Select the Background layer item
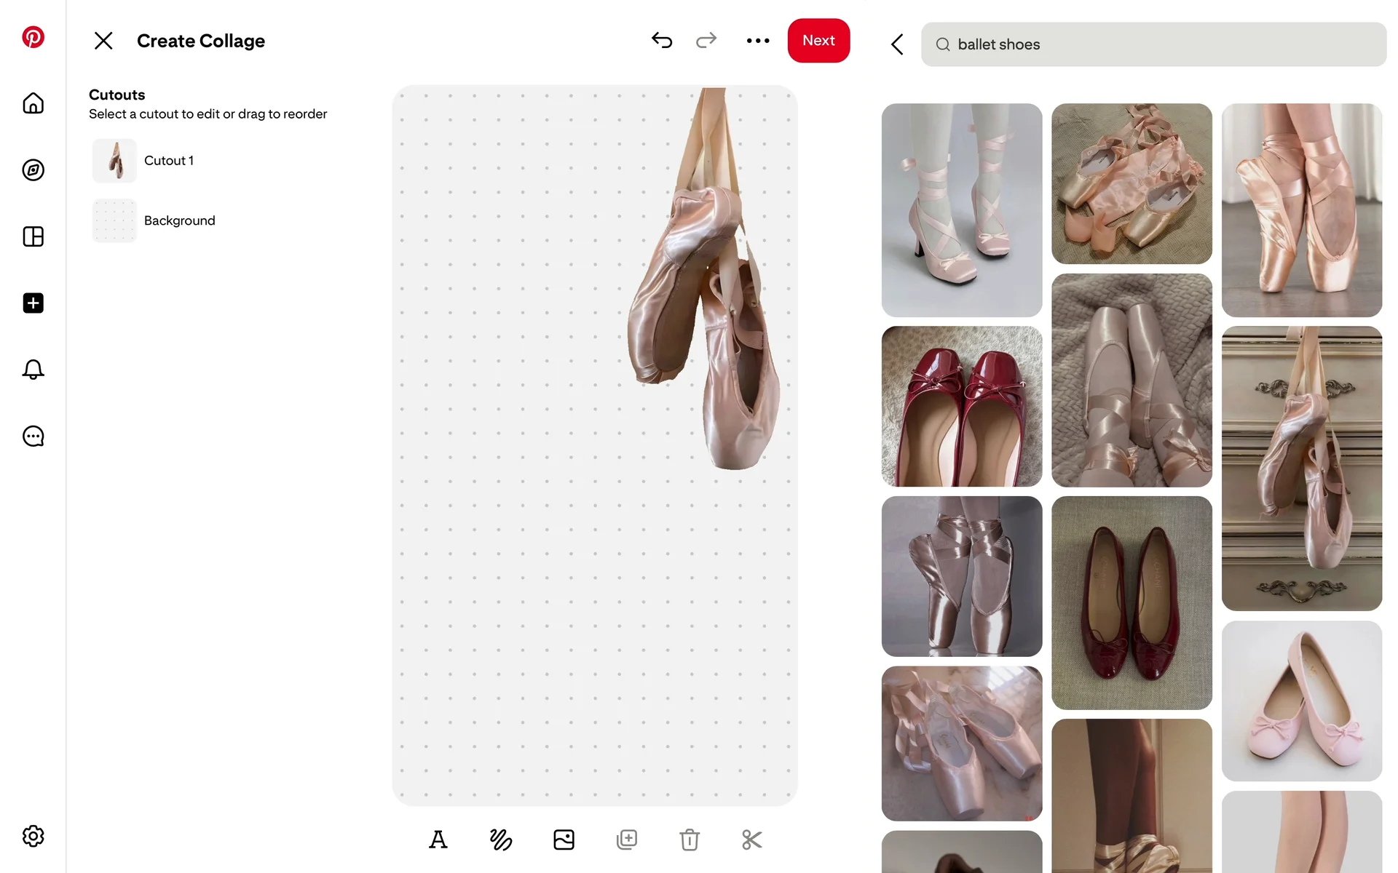 point(179,220)
